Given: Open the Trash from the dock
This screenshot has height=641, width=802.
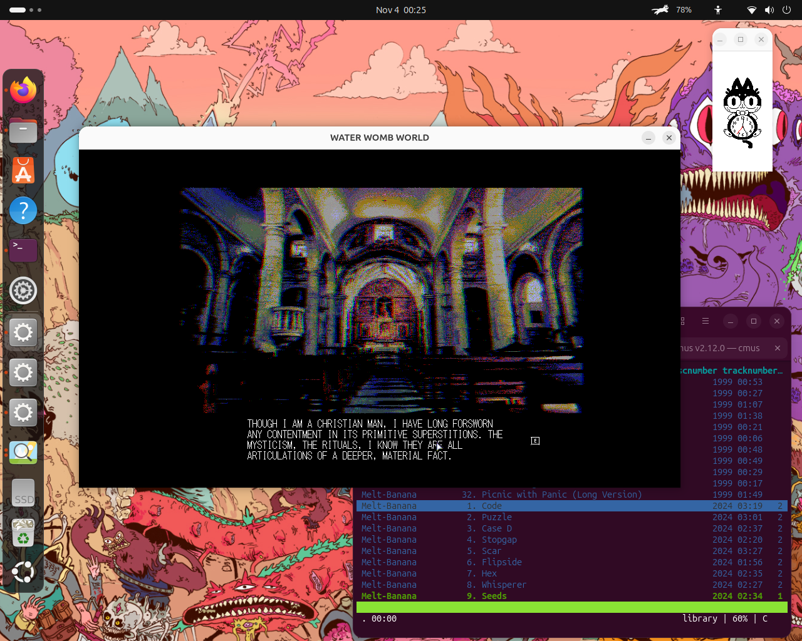Looking at the screenshot, I should pos(23,533).
